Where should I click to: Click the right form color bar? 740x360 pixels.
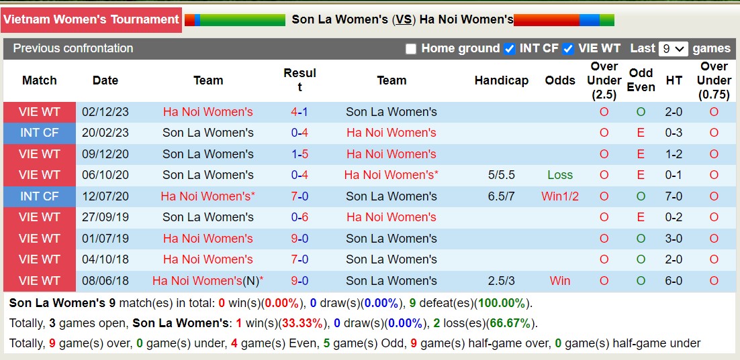[x=564, y=20]
